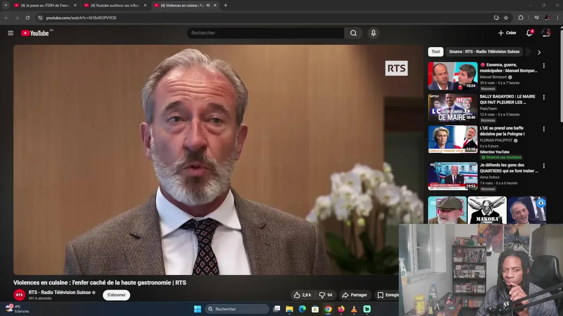563x316 pixels.
Task: Open options for Je défends les gens des QUARTIERS video
Action: pyautogui.click(x=544, y=166)
